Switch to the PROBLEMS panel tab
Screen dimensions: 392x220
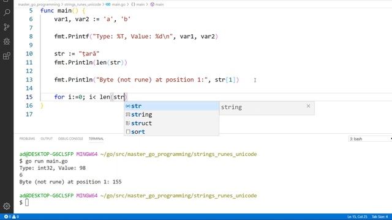pyautogui.click(x=27, y=139)
